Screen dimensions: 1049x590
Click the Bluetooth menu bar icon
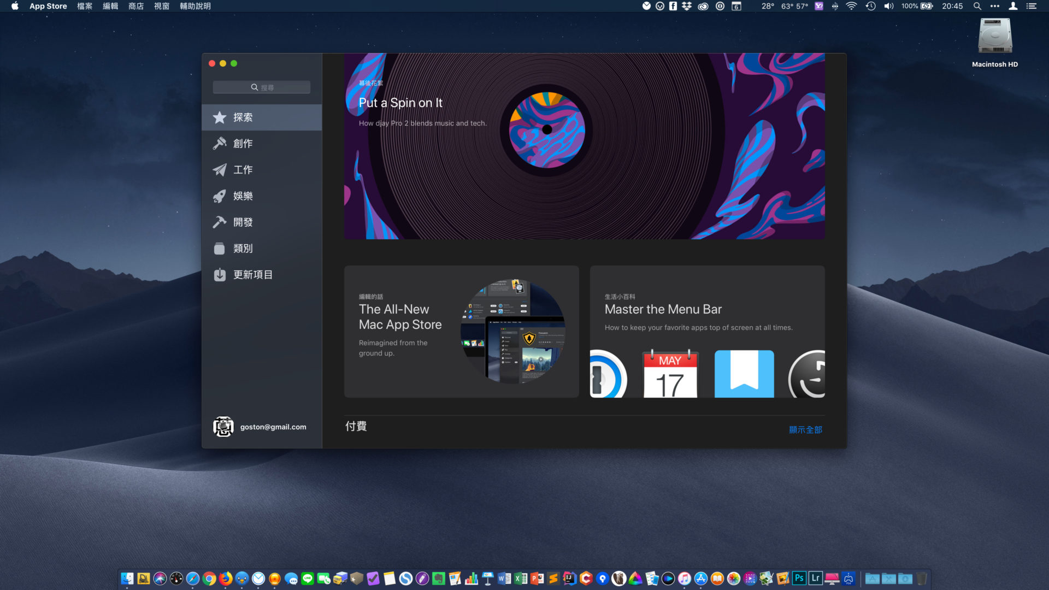coord(835,6)
